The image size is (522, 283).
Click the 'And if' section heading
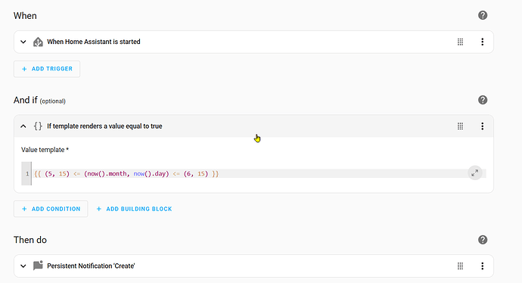click(x=26, y=100)
